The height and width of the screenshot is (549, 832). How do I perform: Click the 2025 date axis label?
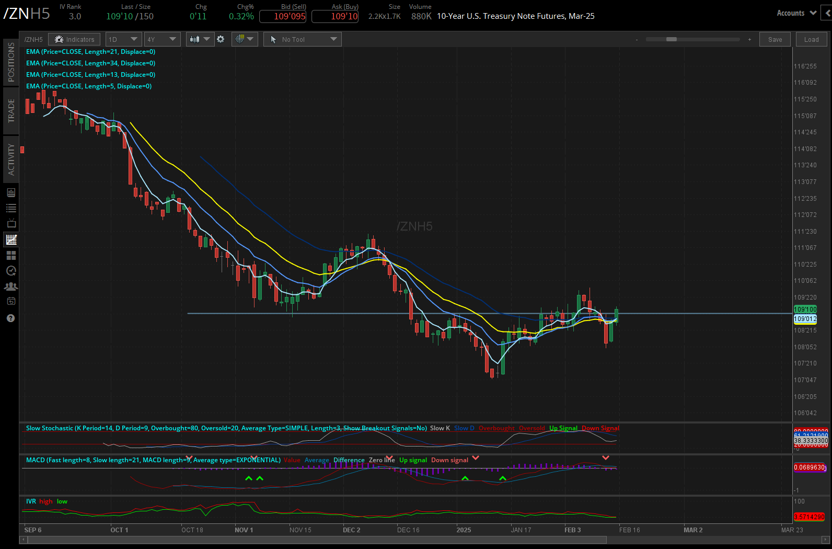click(464, 530)
